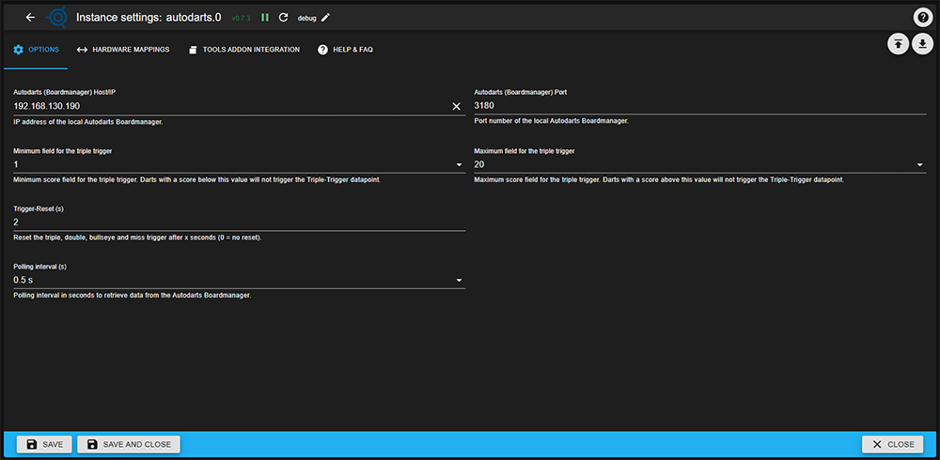The width and height of the screenshot is (940, 460).
Task: Click Save and Close button
Action: click(x=129, y=444)
